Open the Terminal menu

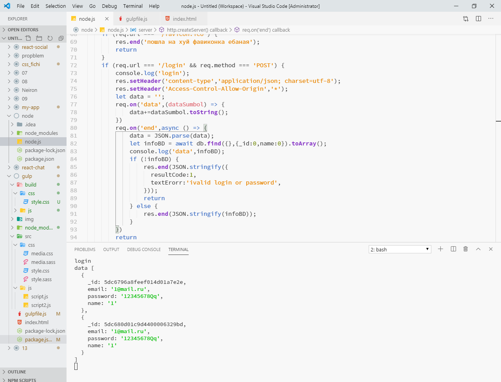click(133, 6)
